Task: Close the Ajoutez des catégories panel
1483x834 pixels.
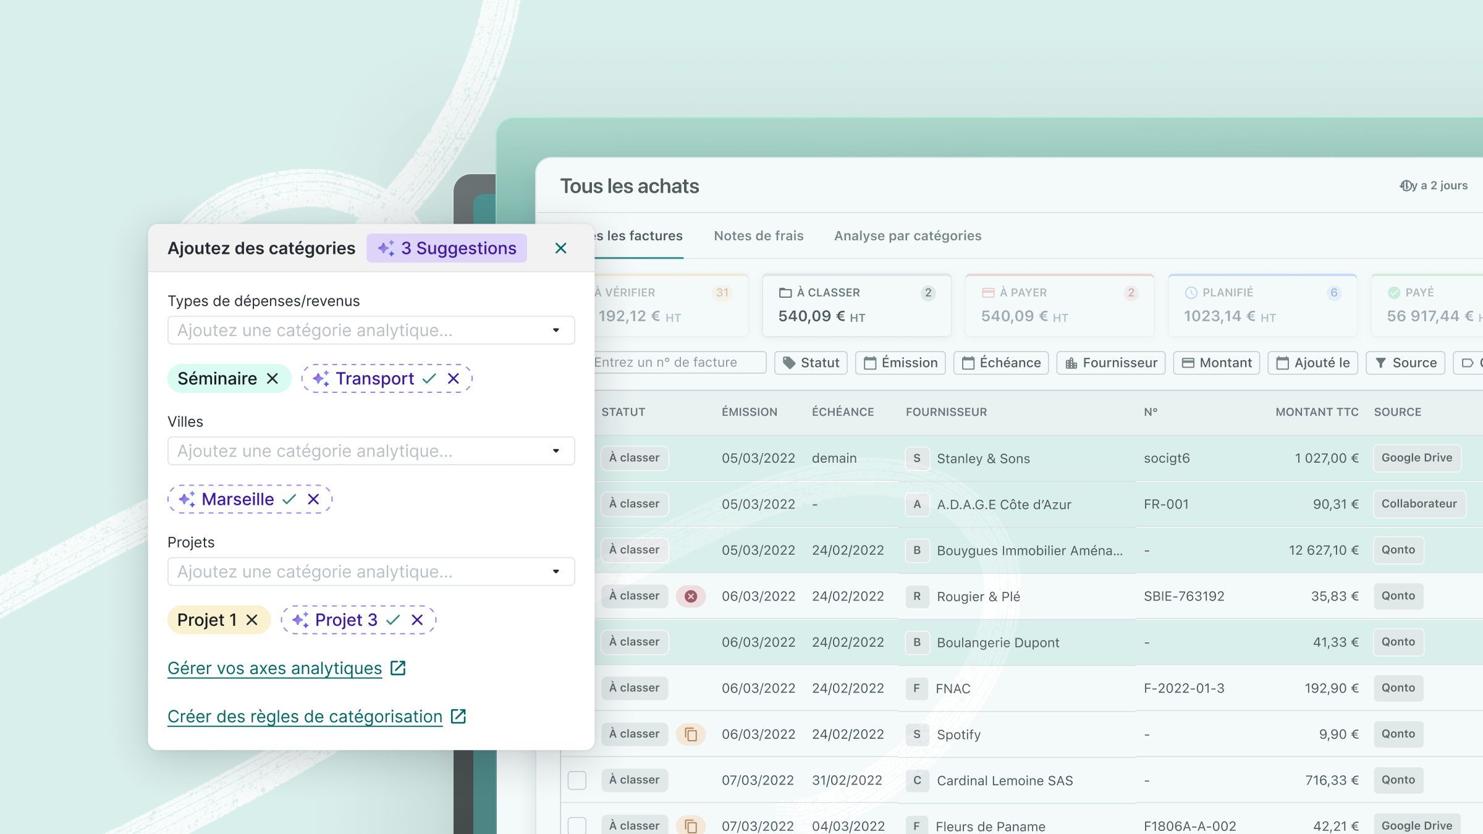Action: [560, 248]
